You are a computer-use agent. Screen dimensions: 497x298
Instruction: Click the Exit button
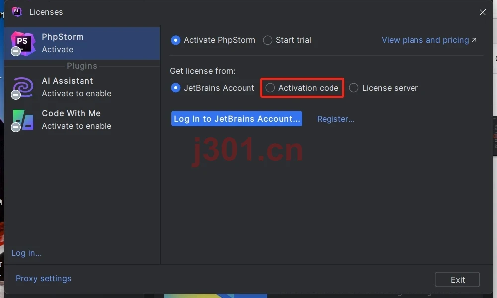coord(457,280)
